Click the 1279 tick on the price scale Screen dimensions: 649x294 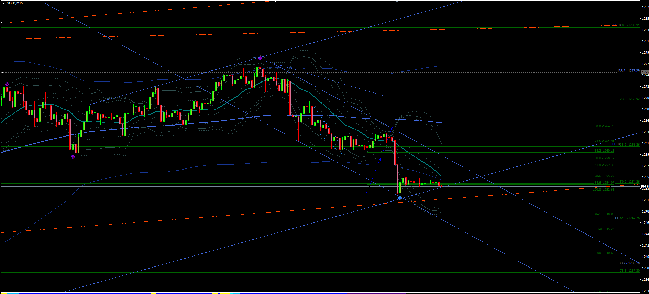coord(645,53)
